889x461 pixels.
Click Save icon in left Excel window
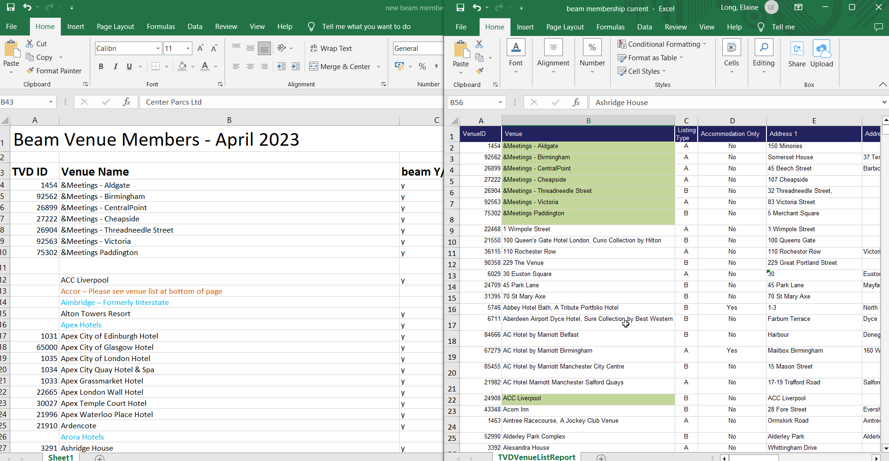(10, 7)
